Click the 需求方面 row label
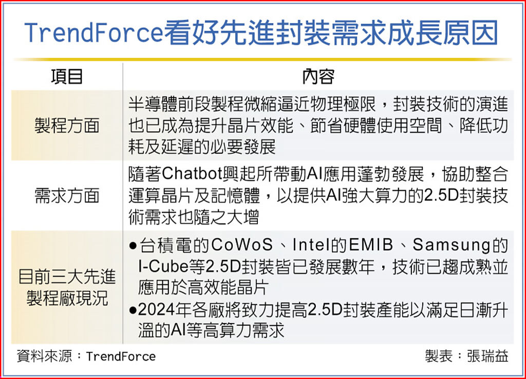This screenshot has height=379, width=526. coord(67,195)
